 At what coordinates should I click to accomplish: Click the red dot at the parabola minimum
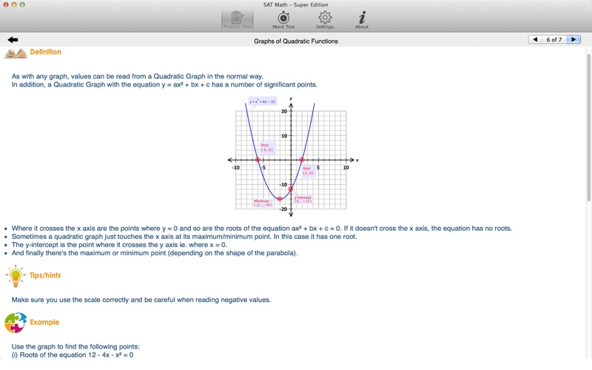tap(280, 198)
